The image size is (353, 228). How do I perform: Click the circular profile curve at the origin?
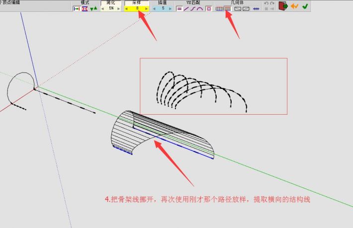21,88
